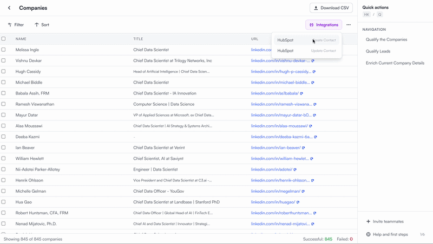Select the Michelle Gelman row checkbox
Viewport: 433px width, 244px height.
3,191
